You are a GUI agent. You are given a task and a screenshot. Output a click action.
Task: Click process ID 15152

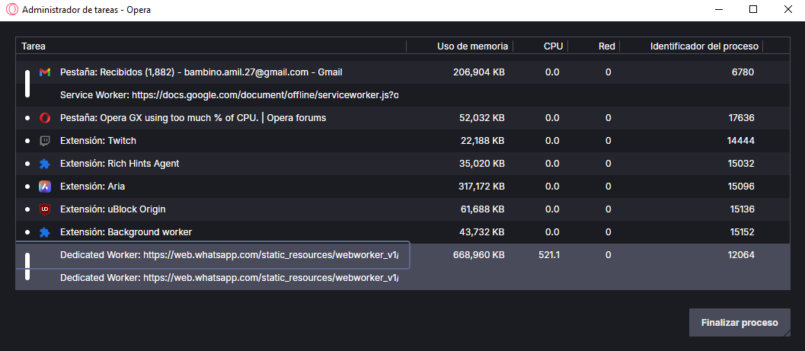[x=742, y=232]
